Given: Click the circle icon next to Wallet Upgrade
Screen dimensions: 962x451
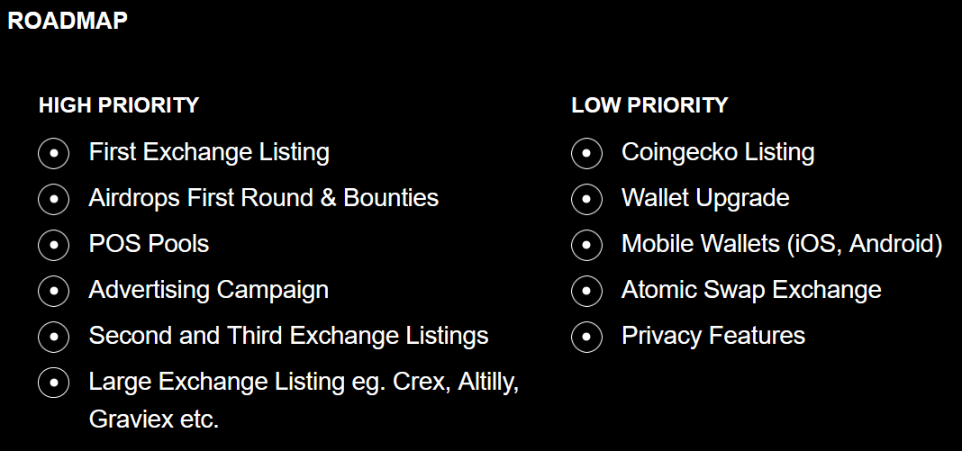Looking at the screenshot, I should (x=586, y=199).
